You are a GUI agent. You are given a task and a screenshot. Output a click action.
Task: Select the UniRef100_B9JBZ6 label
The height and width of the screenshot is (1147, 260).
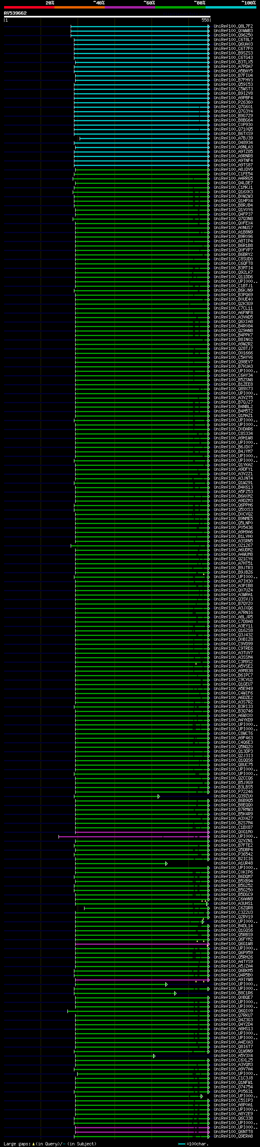tap(233, 572)
